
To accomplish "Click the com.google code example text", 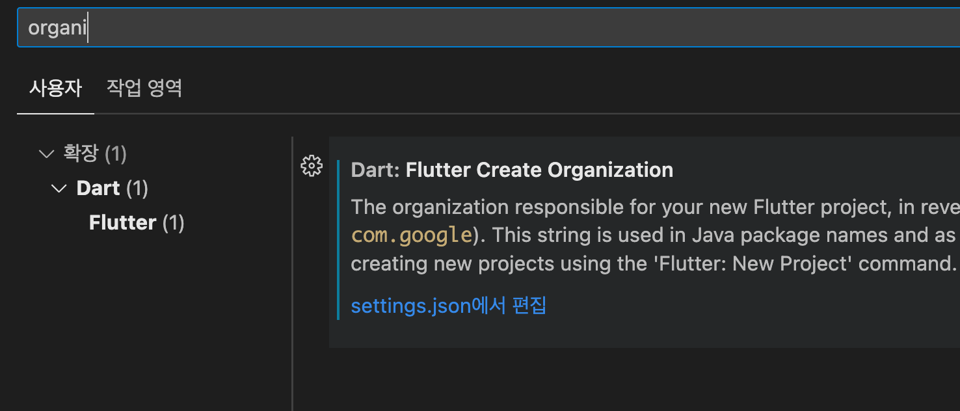I will (412, 235).
